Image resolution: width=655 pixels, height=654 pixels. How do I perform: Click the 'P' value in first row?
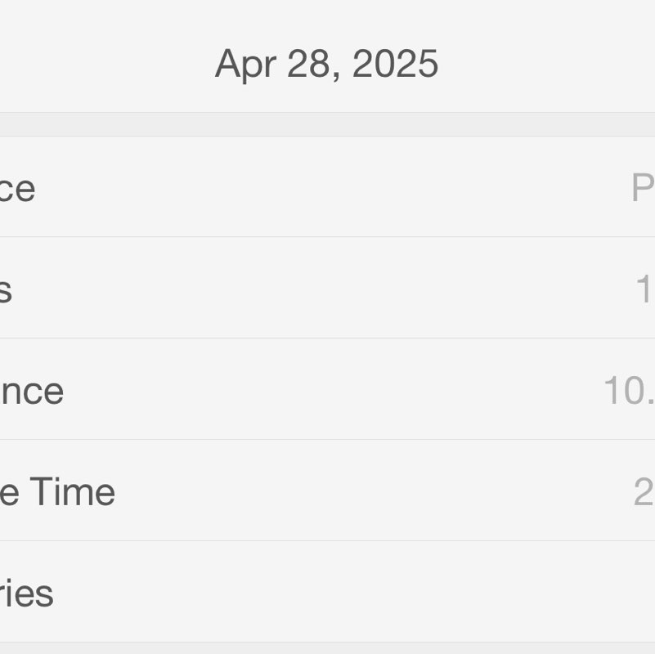click(642, 188)
